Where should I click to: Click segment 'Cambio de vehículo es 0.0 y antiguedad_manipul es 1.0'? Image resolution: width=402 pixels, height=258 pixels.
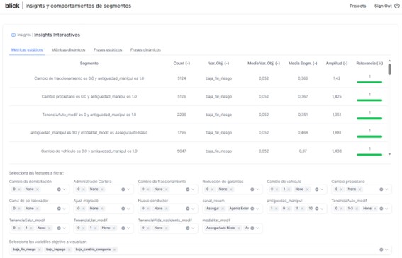pyautogui.click(x=89, y=151)
